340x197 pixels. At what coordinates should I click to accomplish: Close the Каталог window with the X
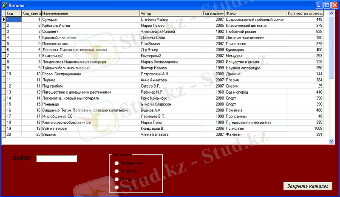pyautogui.click(x=335, y=5)
